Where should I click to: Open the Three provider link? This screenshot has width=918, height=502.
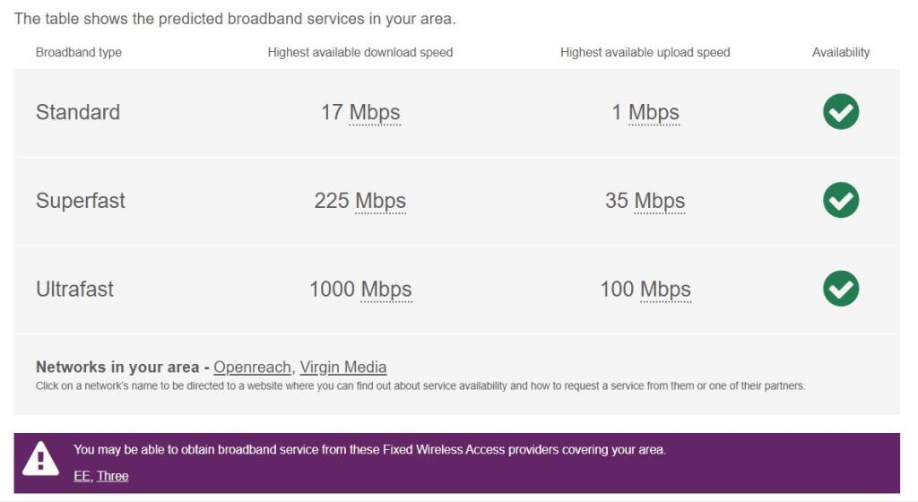click(113, 476)
